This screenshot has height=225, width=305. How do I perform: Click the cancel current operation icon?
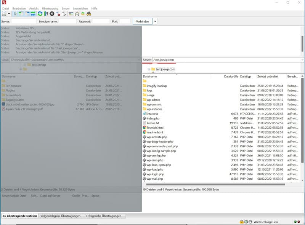click(x=52, y=14)
